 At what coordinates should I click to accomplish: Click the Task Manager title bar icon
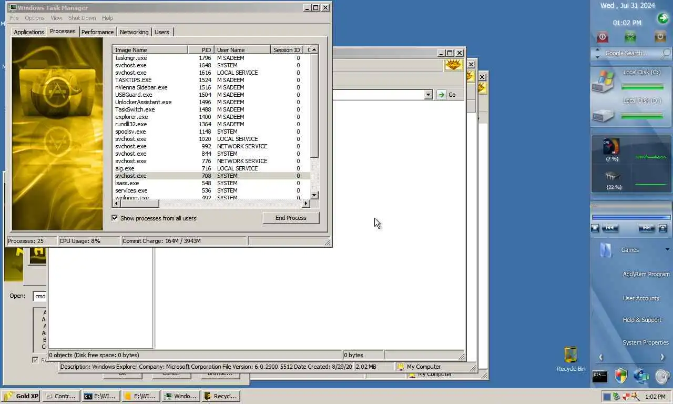tap(13, 7)
